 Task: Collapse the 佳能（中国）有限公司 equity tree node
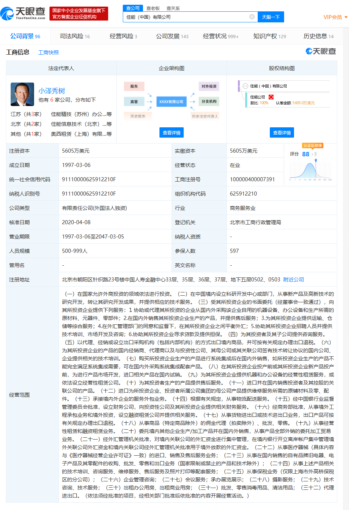[x=245, y=86]
